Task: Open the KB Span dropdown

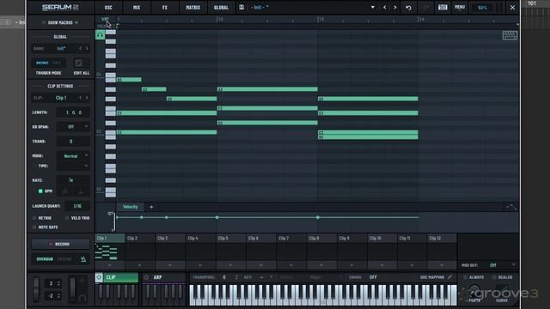Action: 73,127
